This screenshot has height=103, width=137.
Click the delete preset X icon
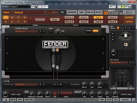[x=40, y=7]
